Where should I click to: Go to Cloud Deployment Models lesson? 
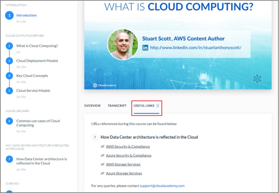37,61
